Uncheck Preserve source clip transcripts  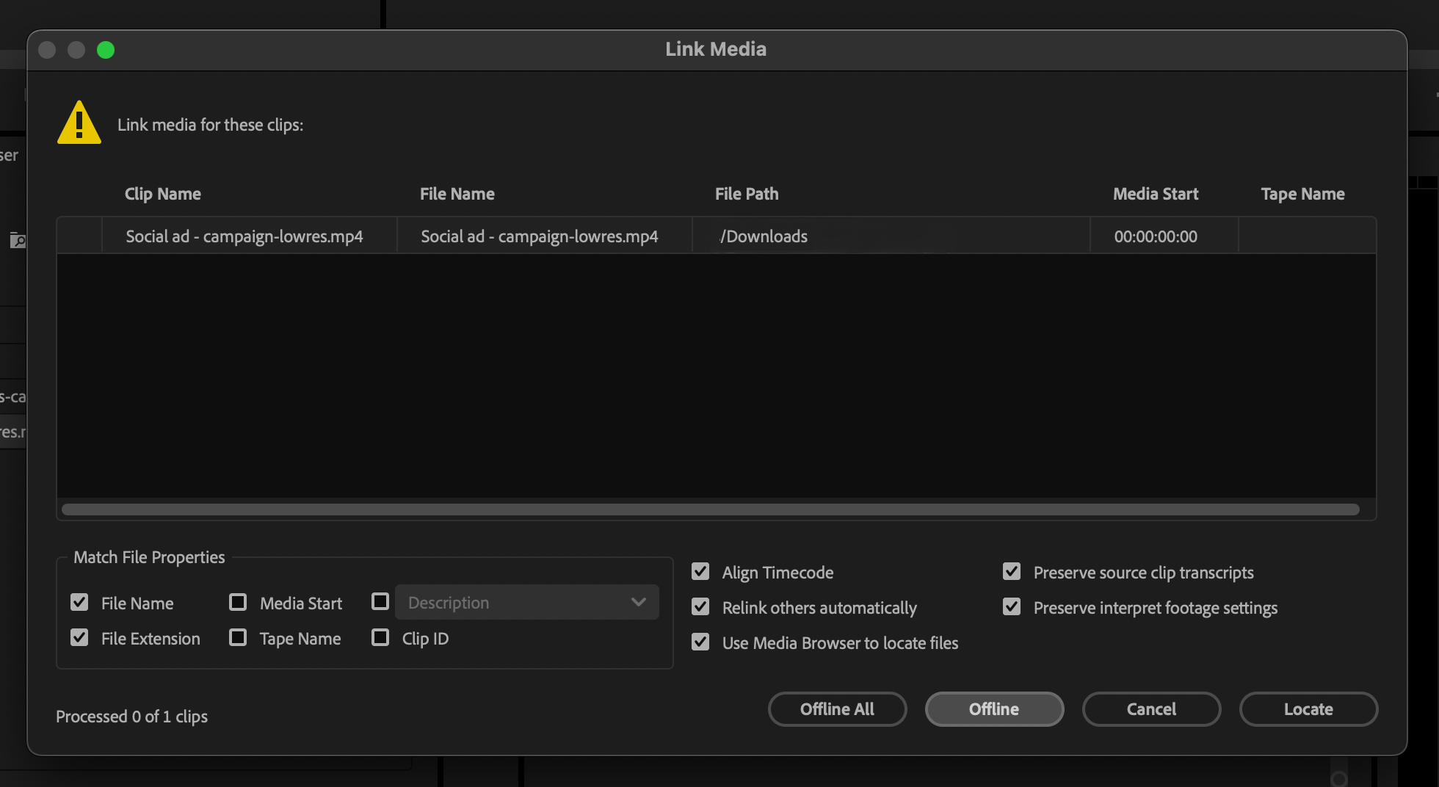tap(1012, 572)
